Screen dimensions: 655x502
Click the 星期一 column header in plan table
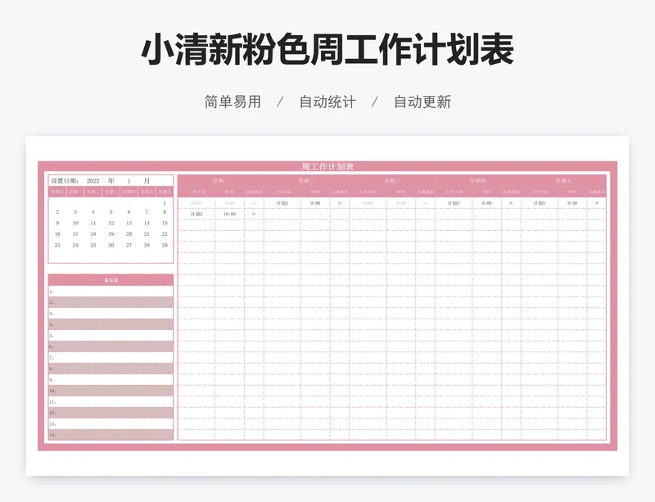click(221, 181)
